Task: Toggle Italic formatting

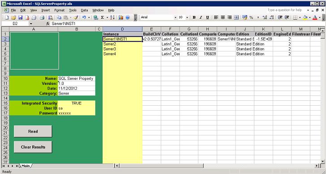Action: click(201, 17)
